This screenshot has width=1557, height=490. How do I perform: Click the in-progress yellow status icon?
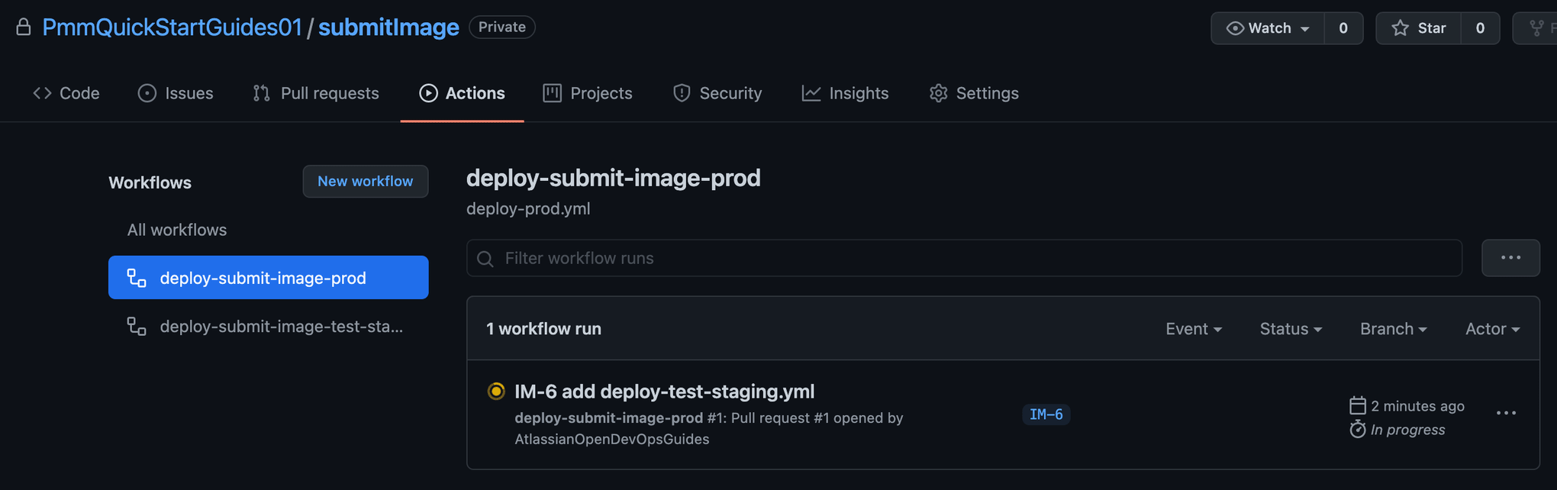click(496, 392)
